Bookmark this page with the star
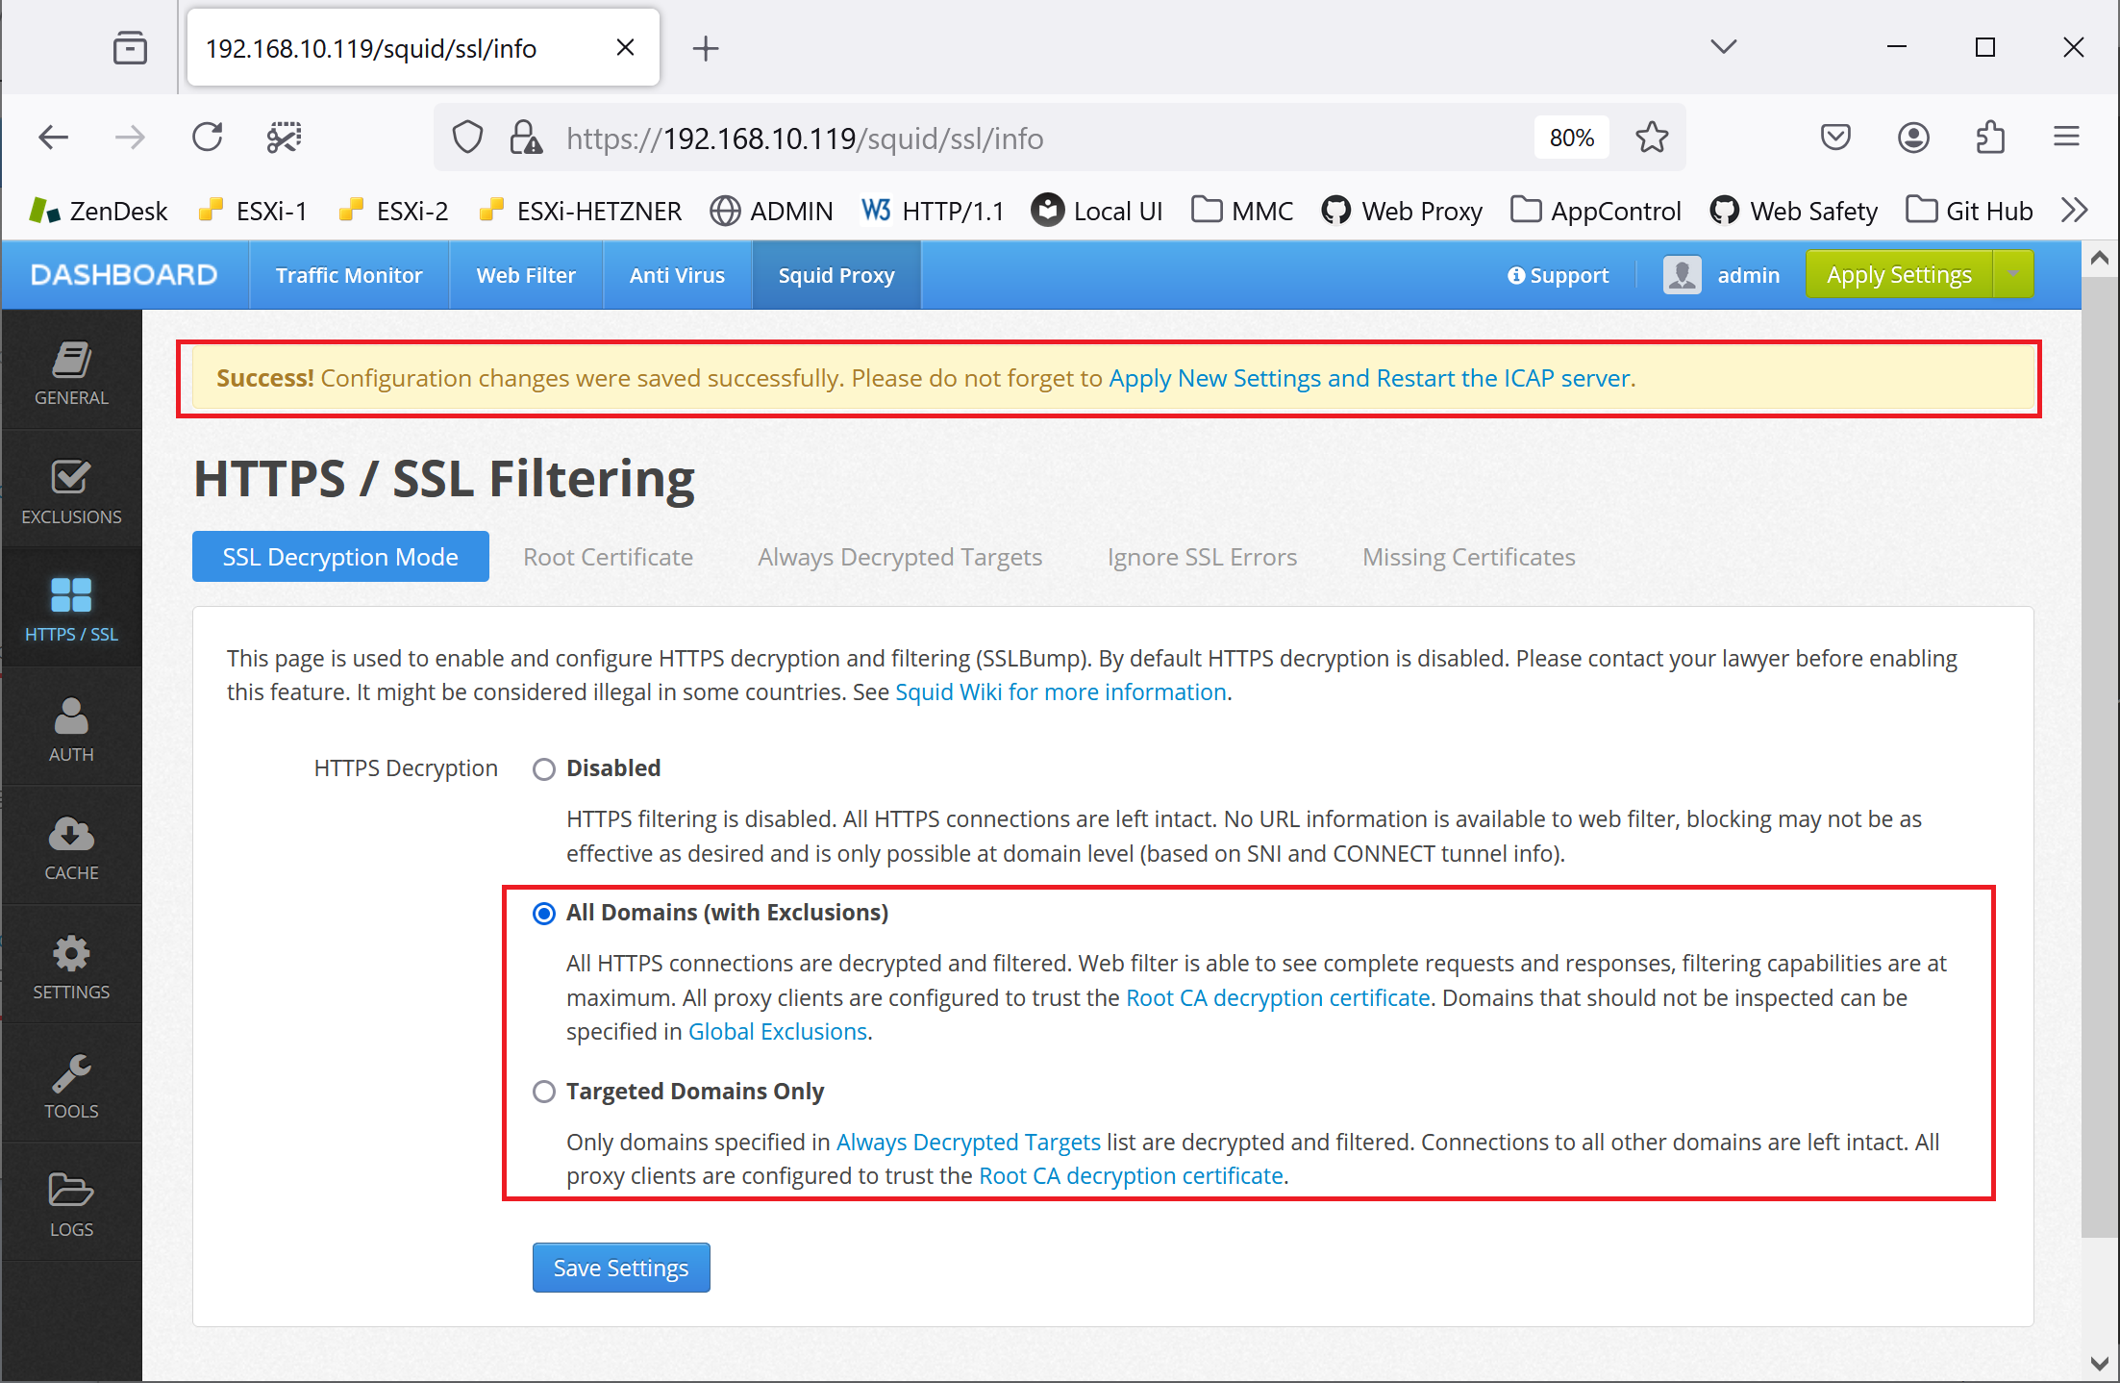The width and height of the screenshot is (2120, 1383). pyautogui.click(x=1652, y=138)
